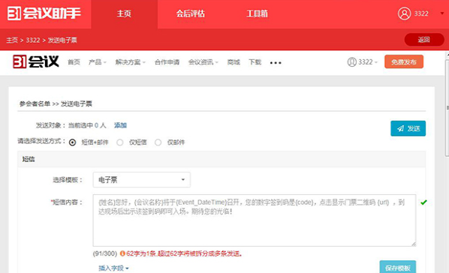Click the 添加 link to add recipients

pos(120,125)
